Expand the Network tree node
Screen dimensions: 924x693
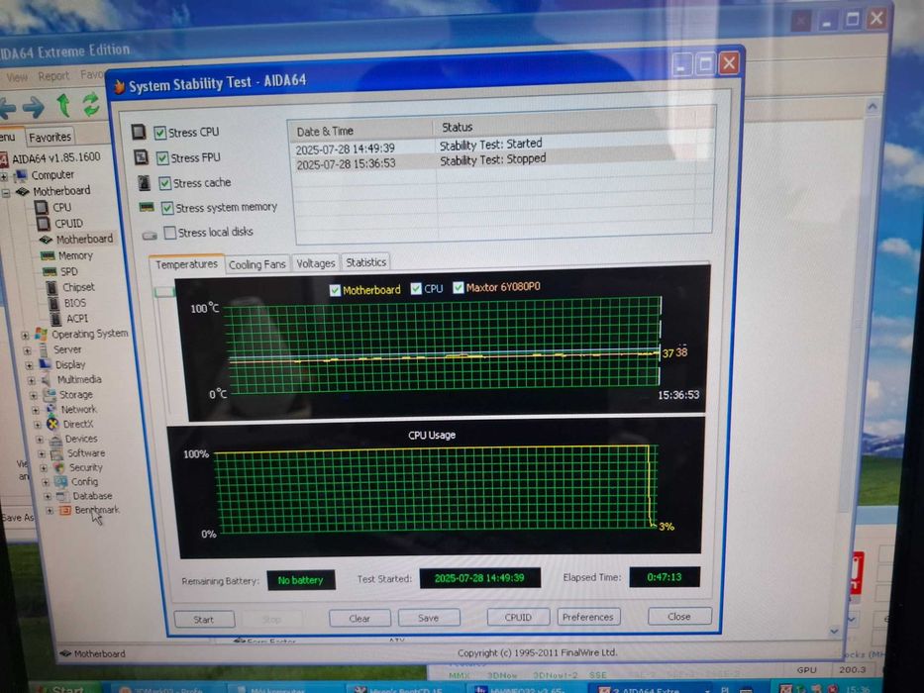36,410
